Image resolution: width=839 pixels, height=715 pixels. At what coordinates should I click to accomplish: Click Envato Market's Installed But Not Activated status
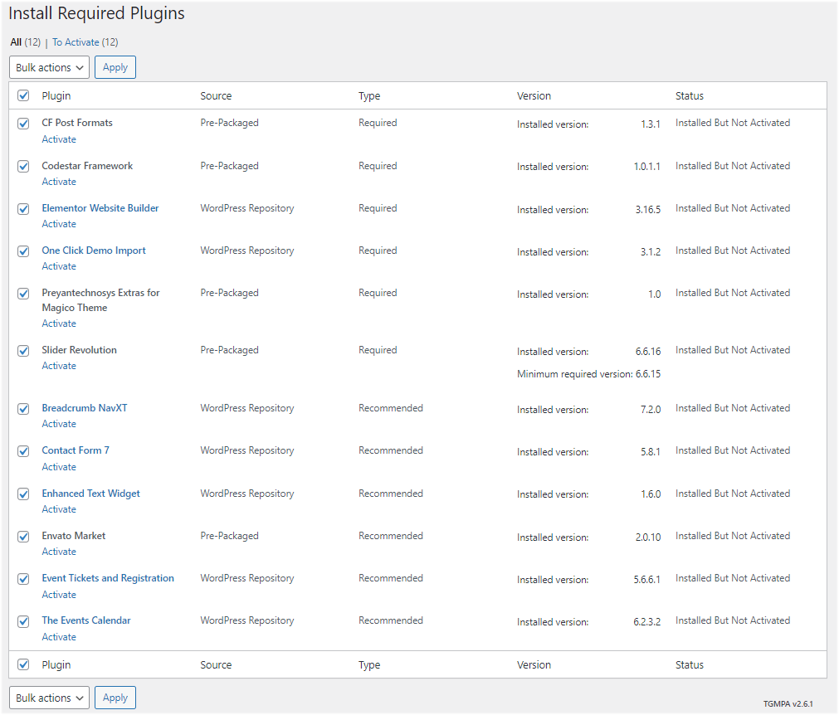[x=733, y=535]
